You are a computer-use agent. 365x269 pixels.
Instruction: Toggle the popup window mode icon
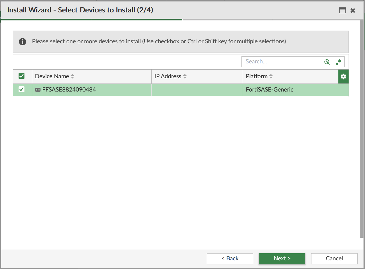pos(342,10)
